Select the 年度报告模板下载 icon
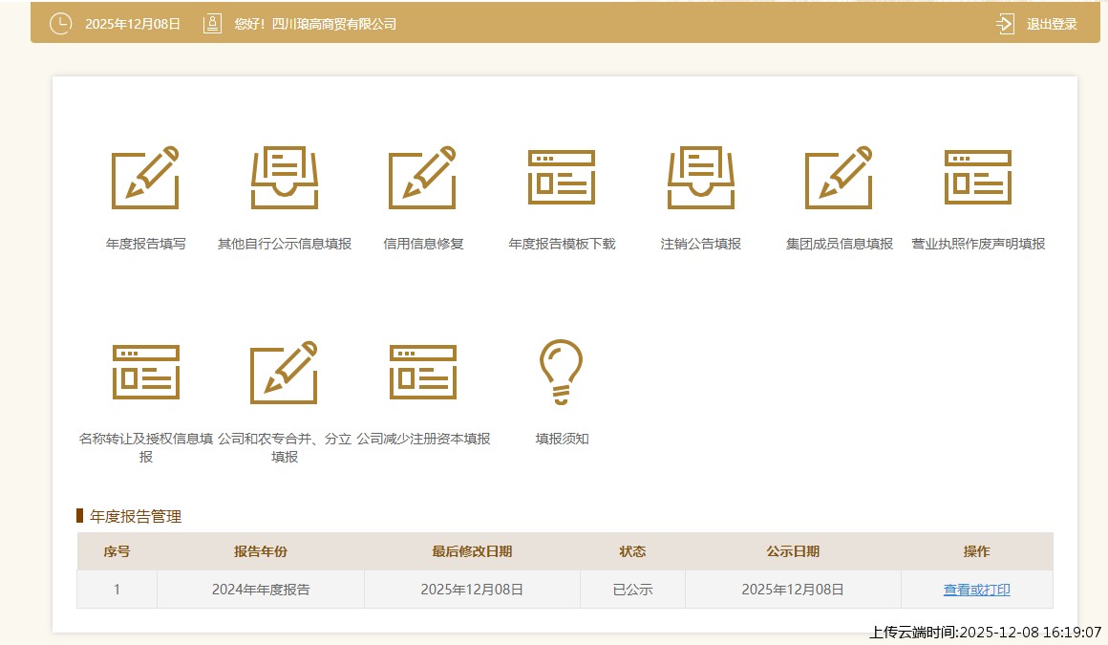The width and height of the screenshot is (1108, 645). click(x=562, y=179)
